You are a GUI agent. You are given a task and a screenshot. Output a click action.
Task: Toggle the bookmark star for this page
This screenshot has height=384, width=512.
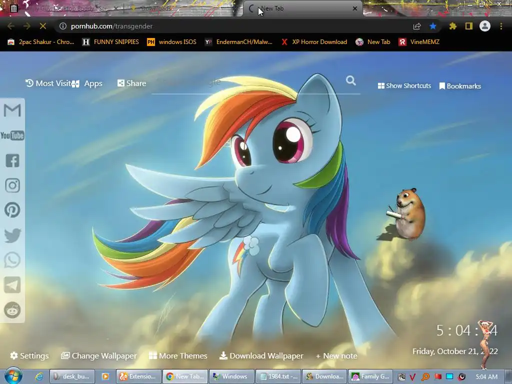(433, 26)
